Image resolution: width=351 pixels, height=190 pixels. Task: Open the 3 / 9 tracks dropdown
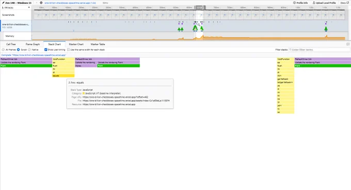(x=15, y=8)
